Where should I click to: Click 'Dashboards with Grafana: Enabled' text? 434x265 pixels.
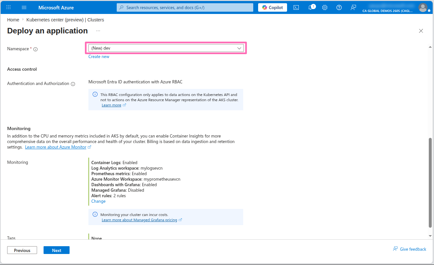pyautogui.click(x=124, y=185)
